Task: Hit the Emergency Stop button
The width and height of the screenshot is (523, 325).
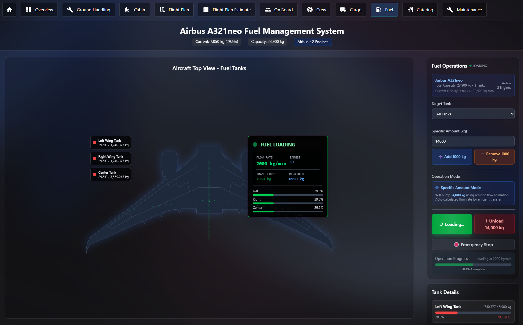Action: tap(473, 245)
